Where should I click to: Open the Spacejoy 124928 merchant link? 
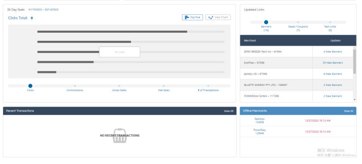click(x=259, y=121)
